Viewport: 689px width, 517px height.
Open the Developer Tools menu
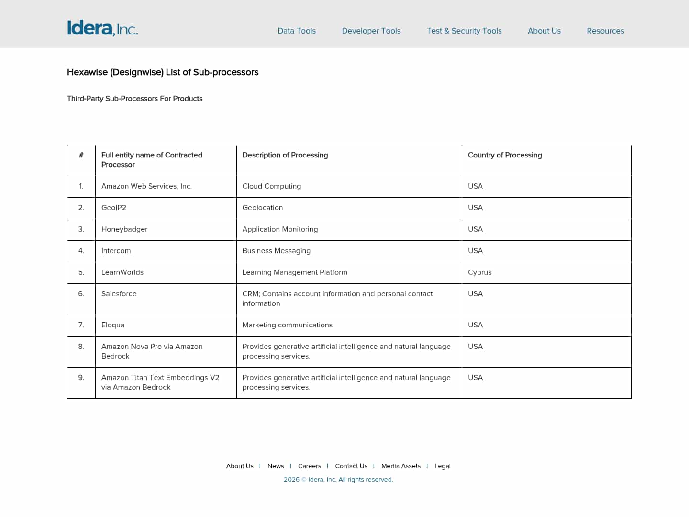click(x=371, y=31)
